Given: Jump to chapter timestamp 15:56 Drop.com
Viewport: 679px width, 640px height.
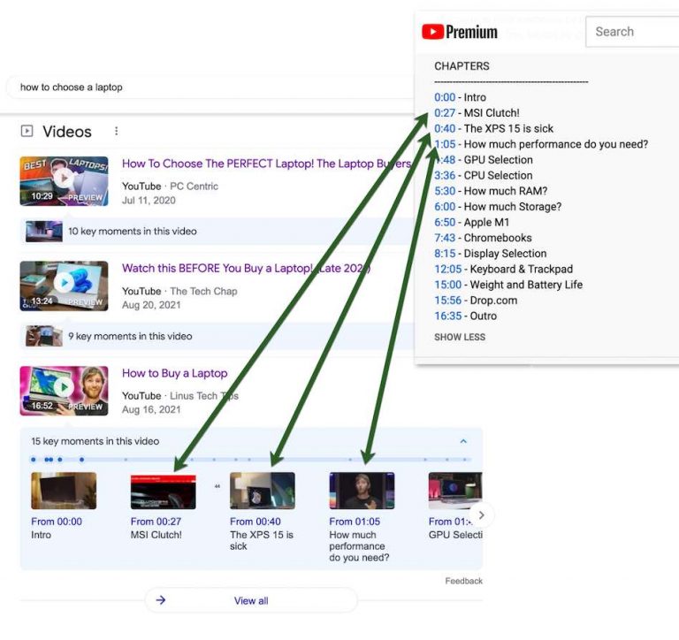Looking at the screenshot, I should click(x=447, y=300).
